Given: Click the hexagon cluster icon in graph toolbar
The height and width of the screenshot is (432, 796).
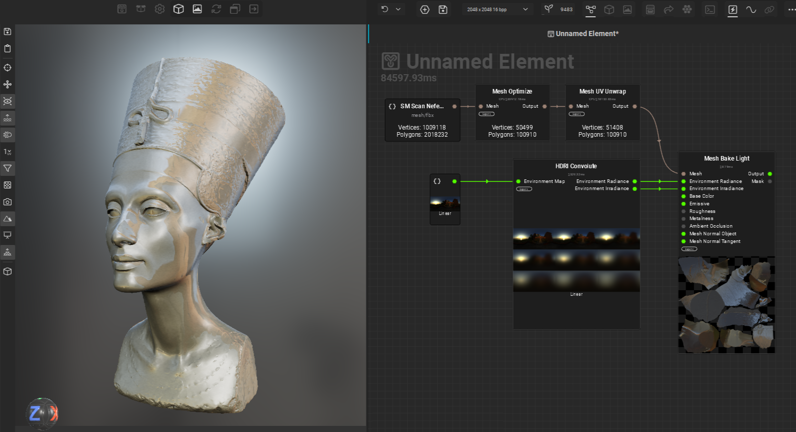Looking at the screenshot, I should click(x=687, y=10).
